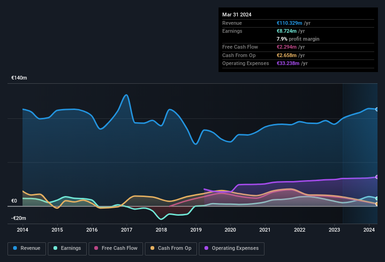The width and height of the screenshot is (385, 262).
Task: Click the Operating Expenses endpoint marker
Action: 377,177
